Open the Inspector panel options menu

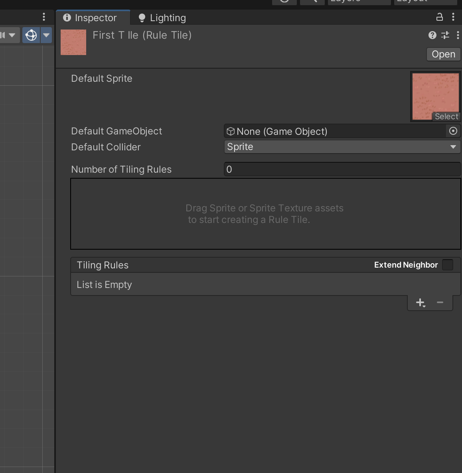point(453,17)
